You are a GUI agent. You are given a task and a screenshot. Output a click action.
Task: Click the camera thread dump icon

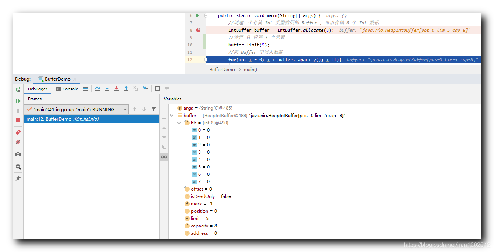click(x=18, y=154)
